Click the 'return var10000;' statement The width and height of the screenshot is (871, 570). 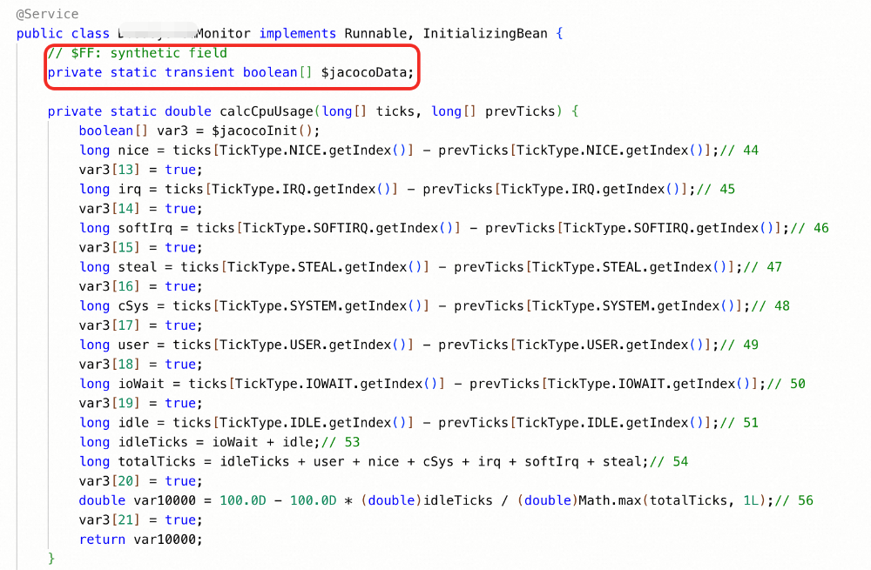[141, 540]
